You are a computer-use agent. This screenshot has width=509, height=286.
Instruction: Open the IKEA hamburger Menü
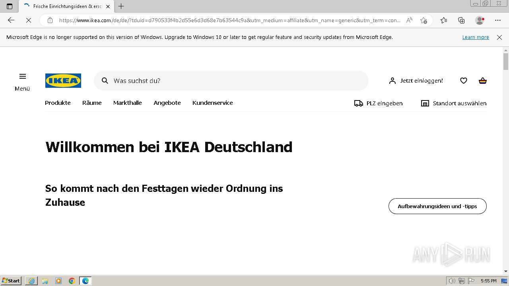22,82
